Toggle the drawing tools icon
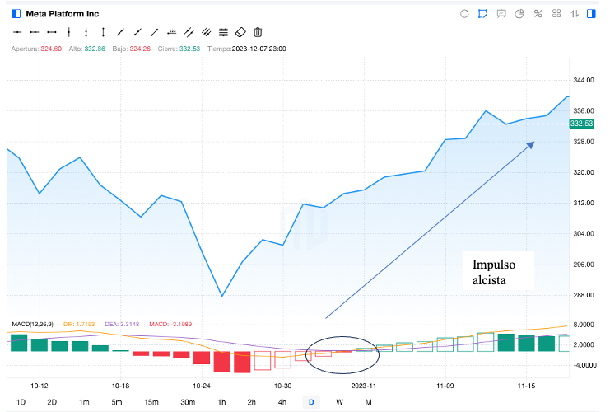 point(482,14)
